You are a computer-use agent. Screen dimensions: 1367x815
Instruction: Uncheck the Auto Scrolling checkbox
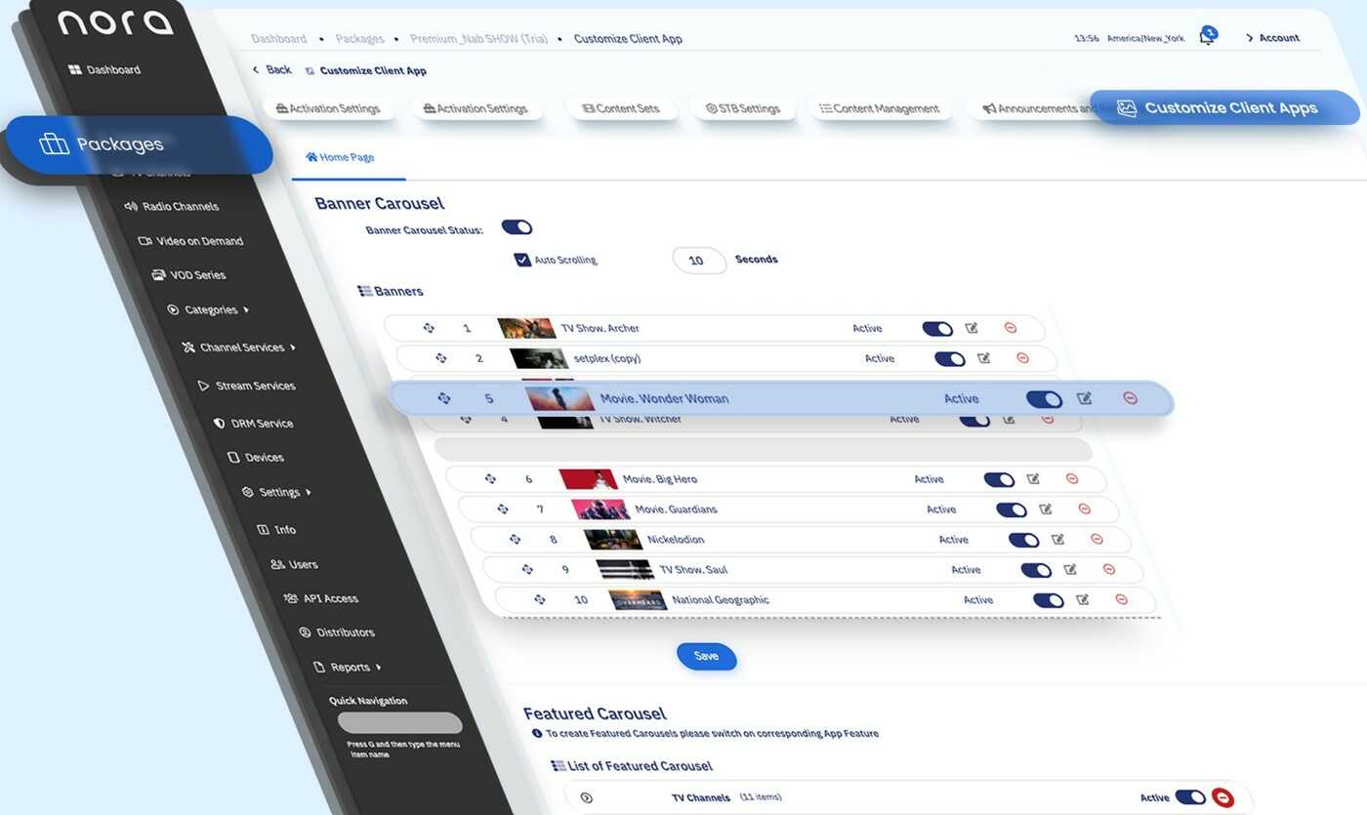click(x=522, y=261)
